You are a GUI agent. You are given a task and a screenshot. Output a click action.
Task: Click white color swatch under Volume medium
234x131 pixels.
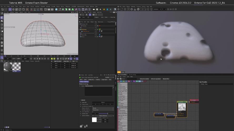pyautogui.click(x=94, y=120)
